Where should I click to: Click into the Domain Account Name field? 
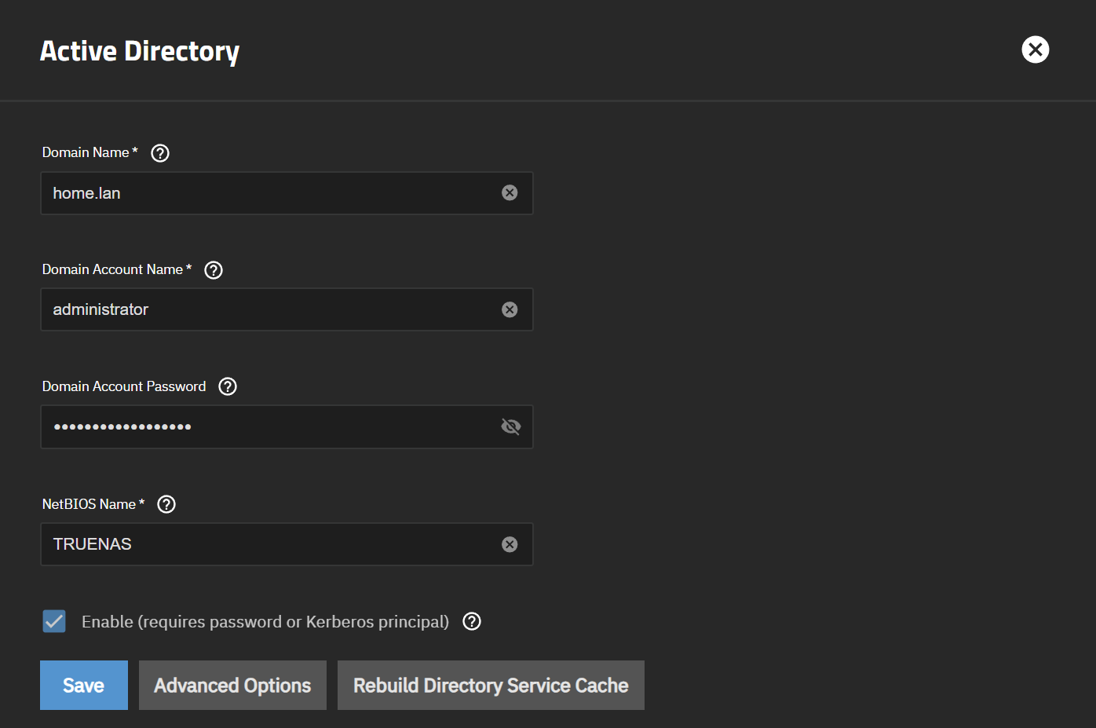pyautogui.click(x=267, y=309)
